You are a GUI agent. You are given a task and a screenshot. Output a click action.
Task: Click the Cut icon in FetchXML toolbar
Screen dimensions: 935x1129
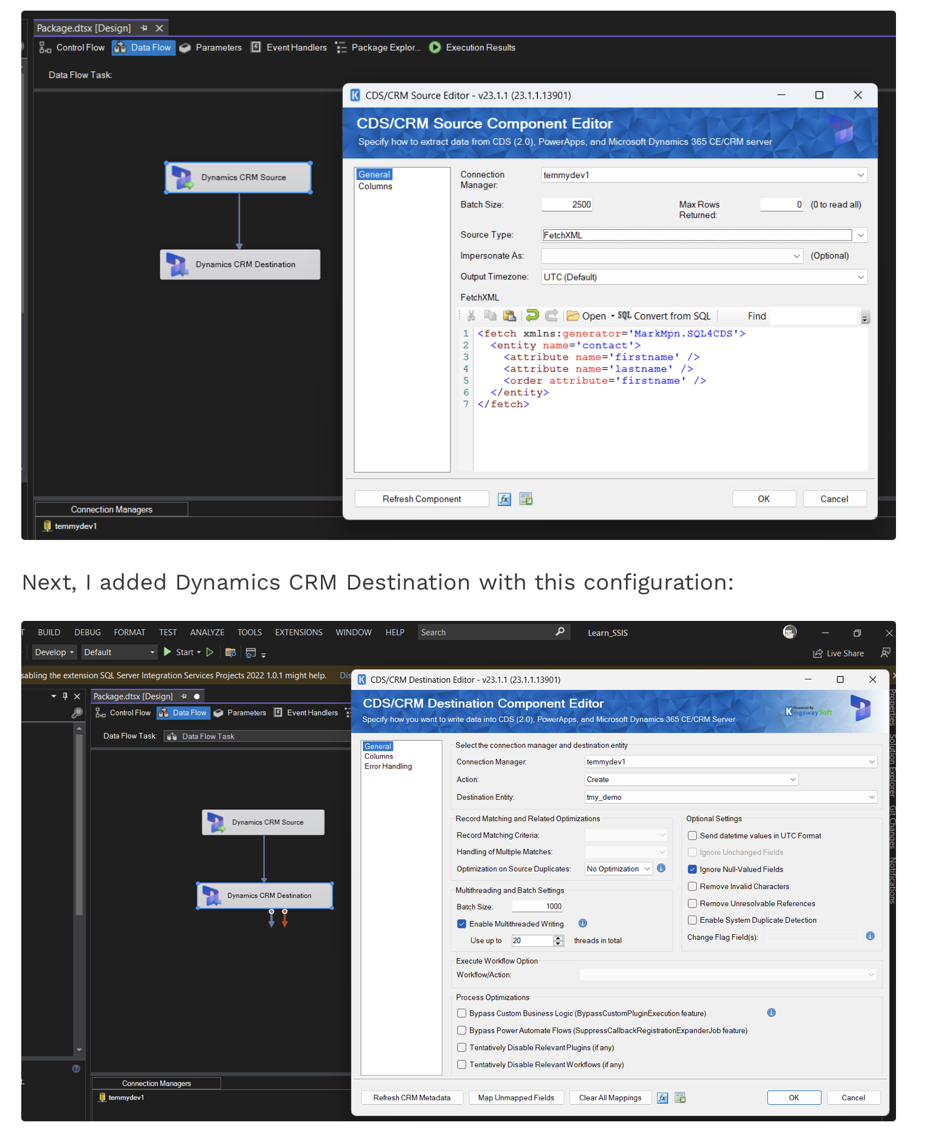point(471,316)
